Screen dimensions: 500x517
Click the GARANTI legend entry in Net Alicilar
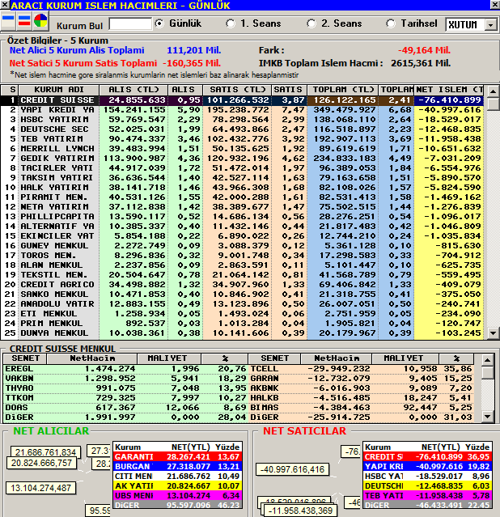[x=133, y=457]
